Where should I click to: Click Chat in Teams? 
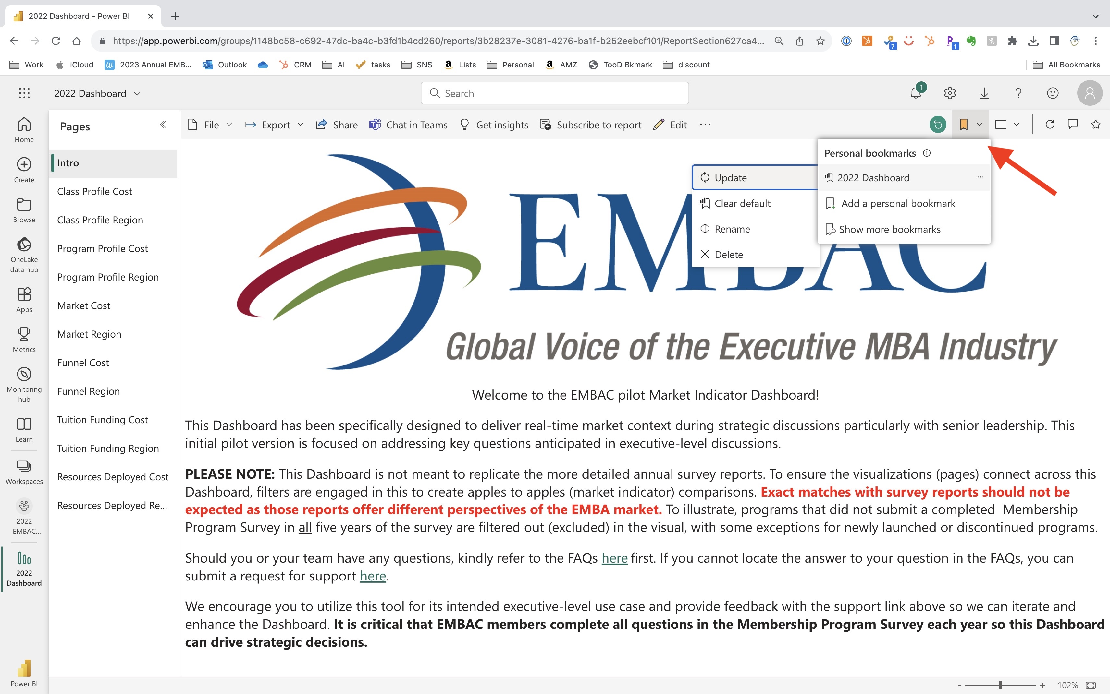(x=408, y=125)
